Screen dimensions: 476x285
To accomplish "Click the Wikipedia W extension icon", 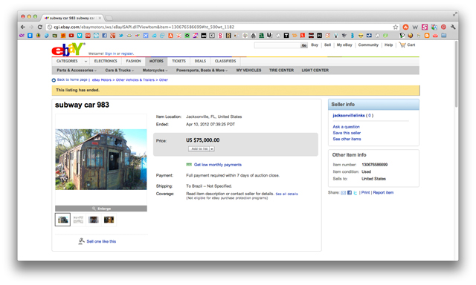I will 415,27.
